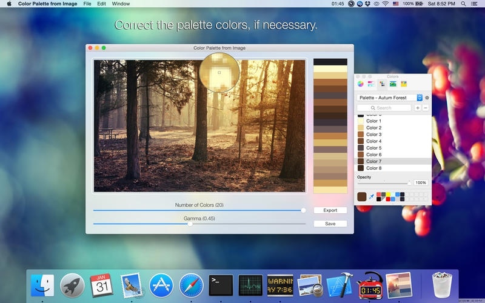The height and width of the screenshot is (303, 485).
Task: Click the Gamma slider handle
Action: click(x=190, y=224)
